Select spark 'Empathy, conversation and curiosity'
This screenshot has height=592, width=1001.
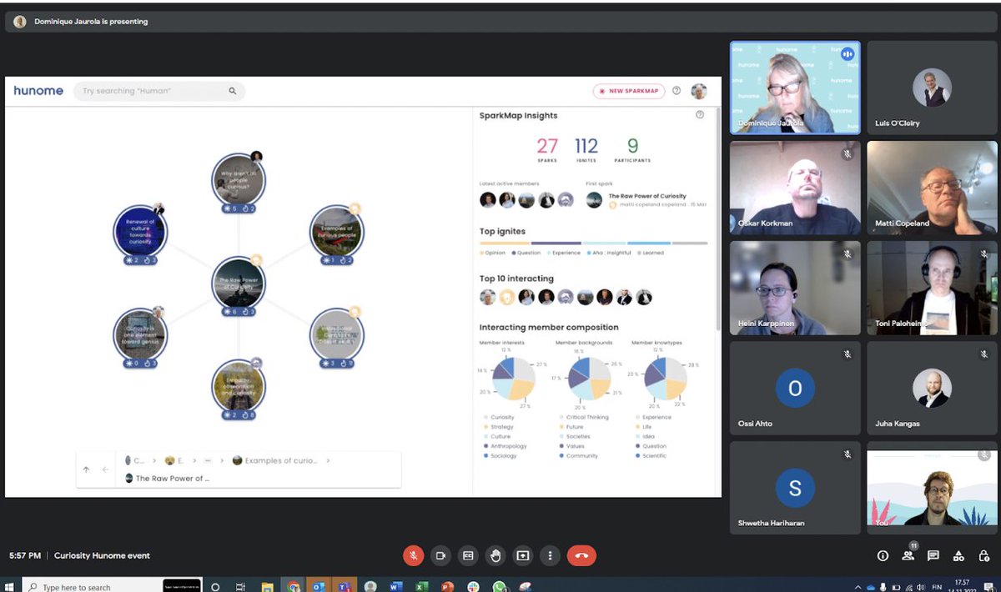coord(239,387)
